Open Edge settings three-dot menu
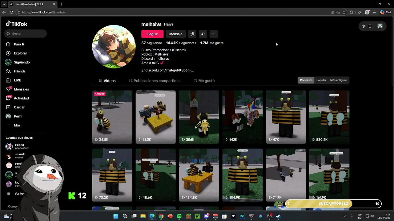 point(374,12)
